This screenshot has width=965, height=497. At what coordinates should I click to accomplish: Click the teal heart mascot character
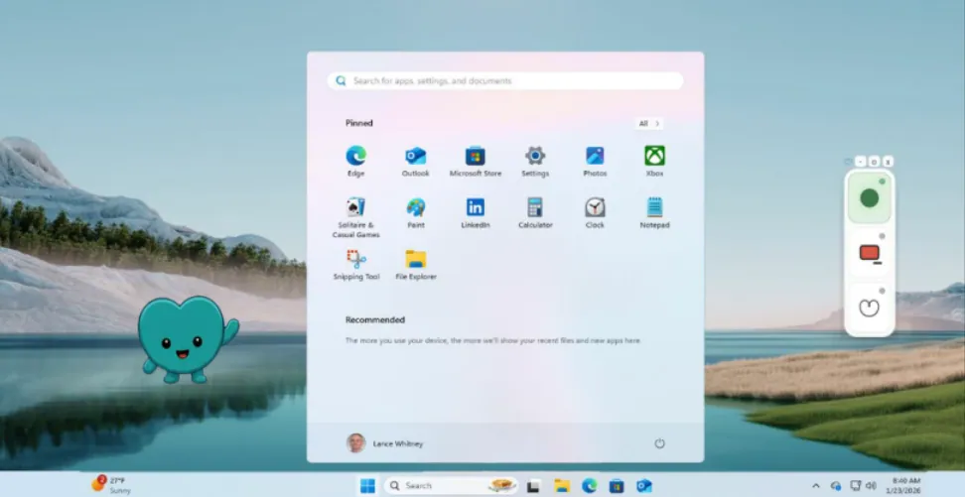[x=187, y=339]
